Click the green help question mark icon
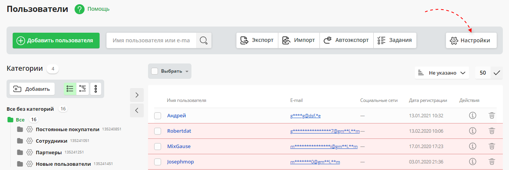 (80, 9)
